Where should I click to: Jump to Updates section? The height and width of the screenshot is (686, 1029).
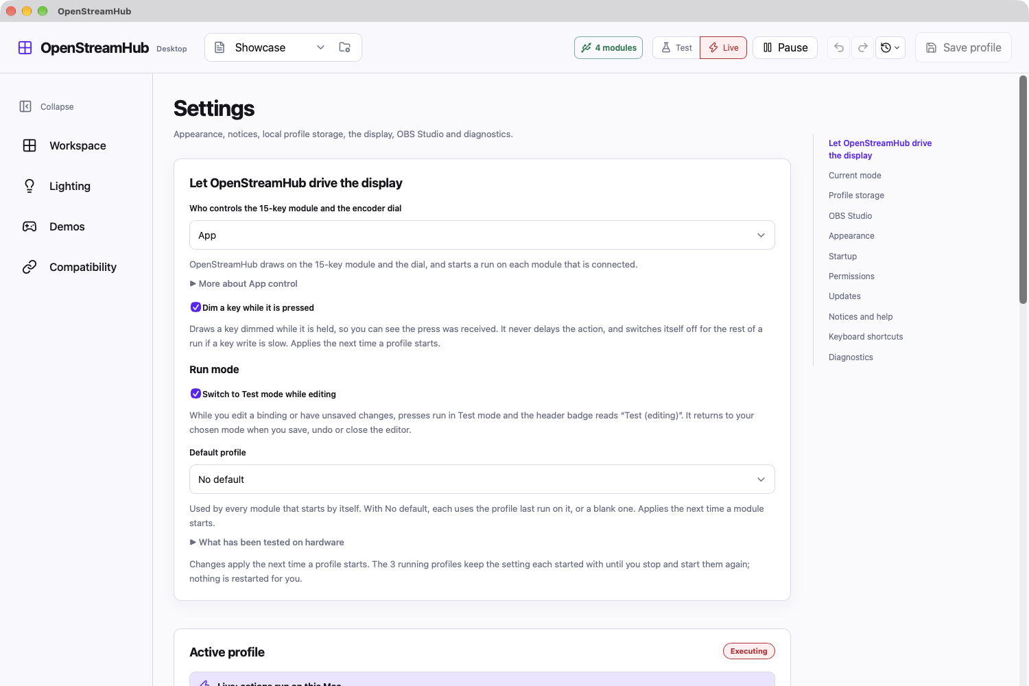coord(844,296)
